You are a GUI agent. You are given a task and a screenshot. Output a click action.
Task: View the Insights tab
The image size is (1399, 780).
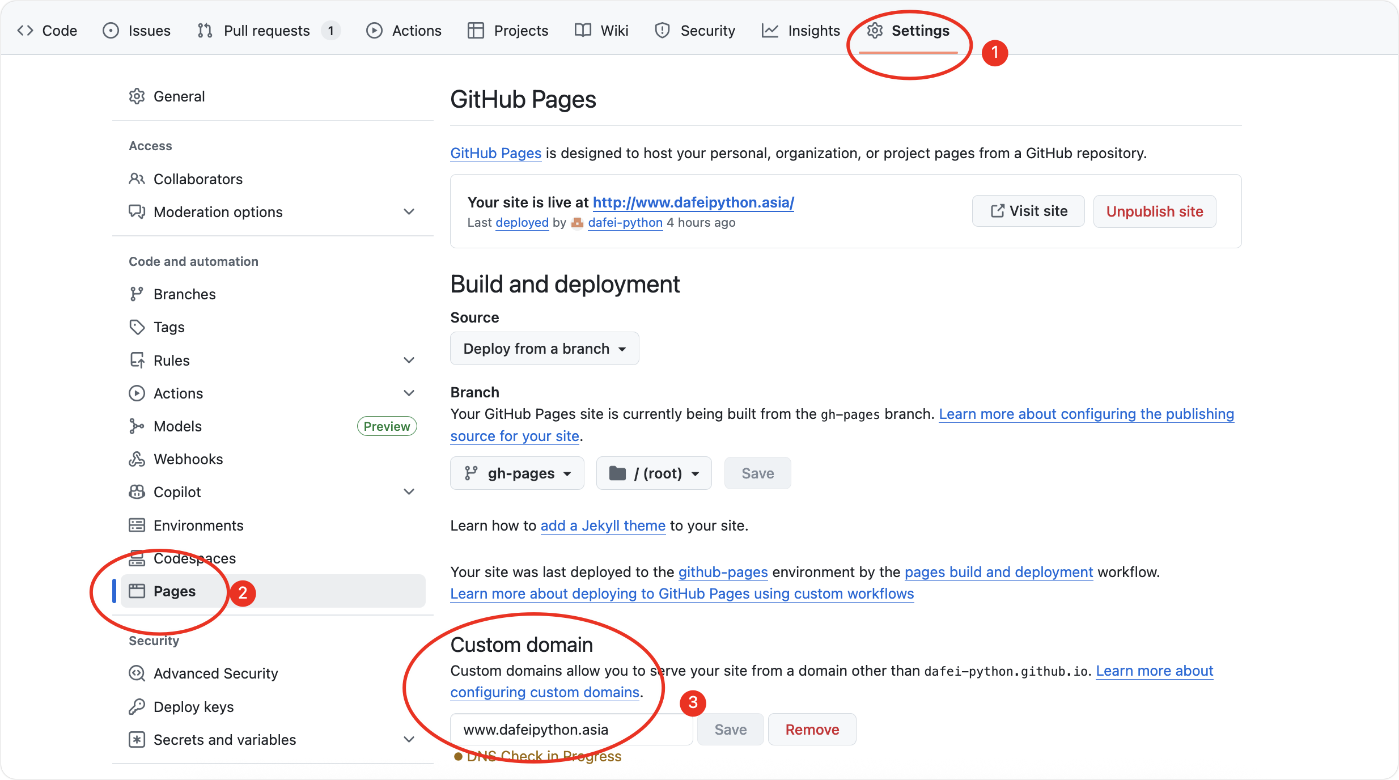(801, 31)
